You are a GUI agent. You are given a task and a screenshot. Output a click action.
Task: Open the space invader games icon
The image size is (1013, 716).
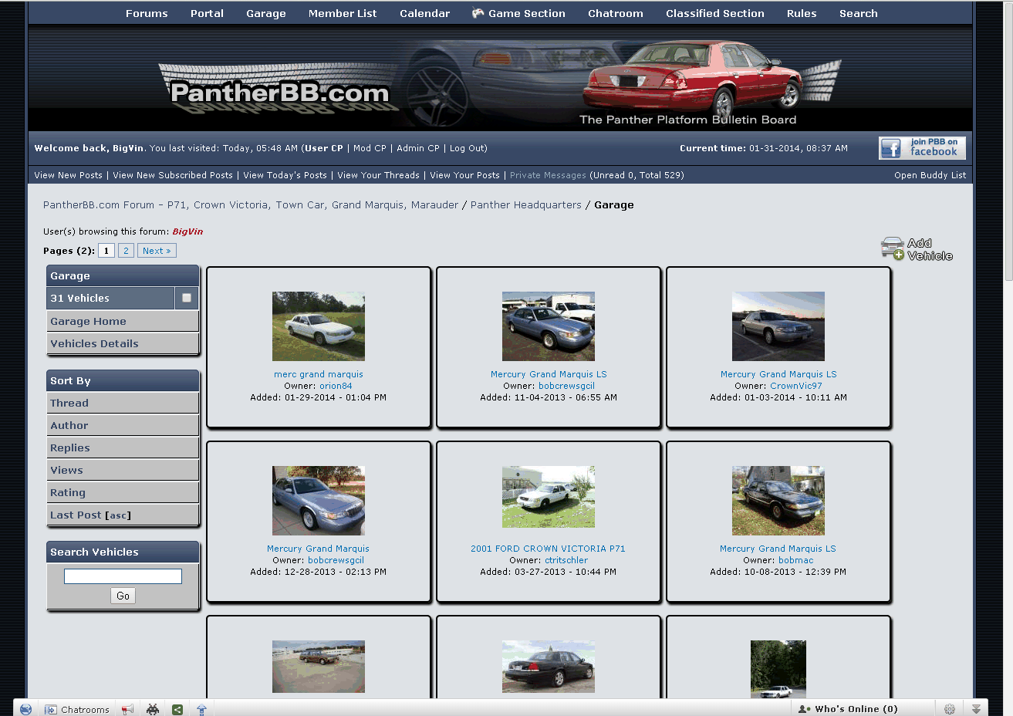(153, 709)
